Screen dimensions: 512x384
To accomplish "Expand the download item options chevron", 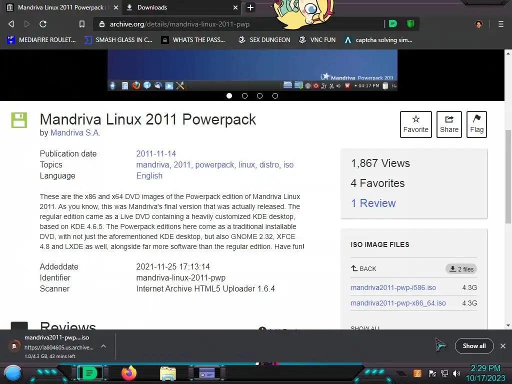I will tap(103, 346).
